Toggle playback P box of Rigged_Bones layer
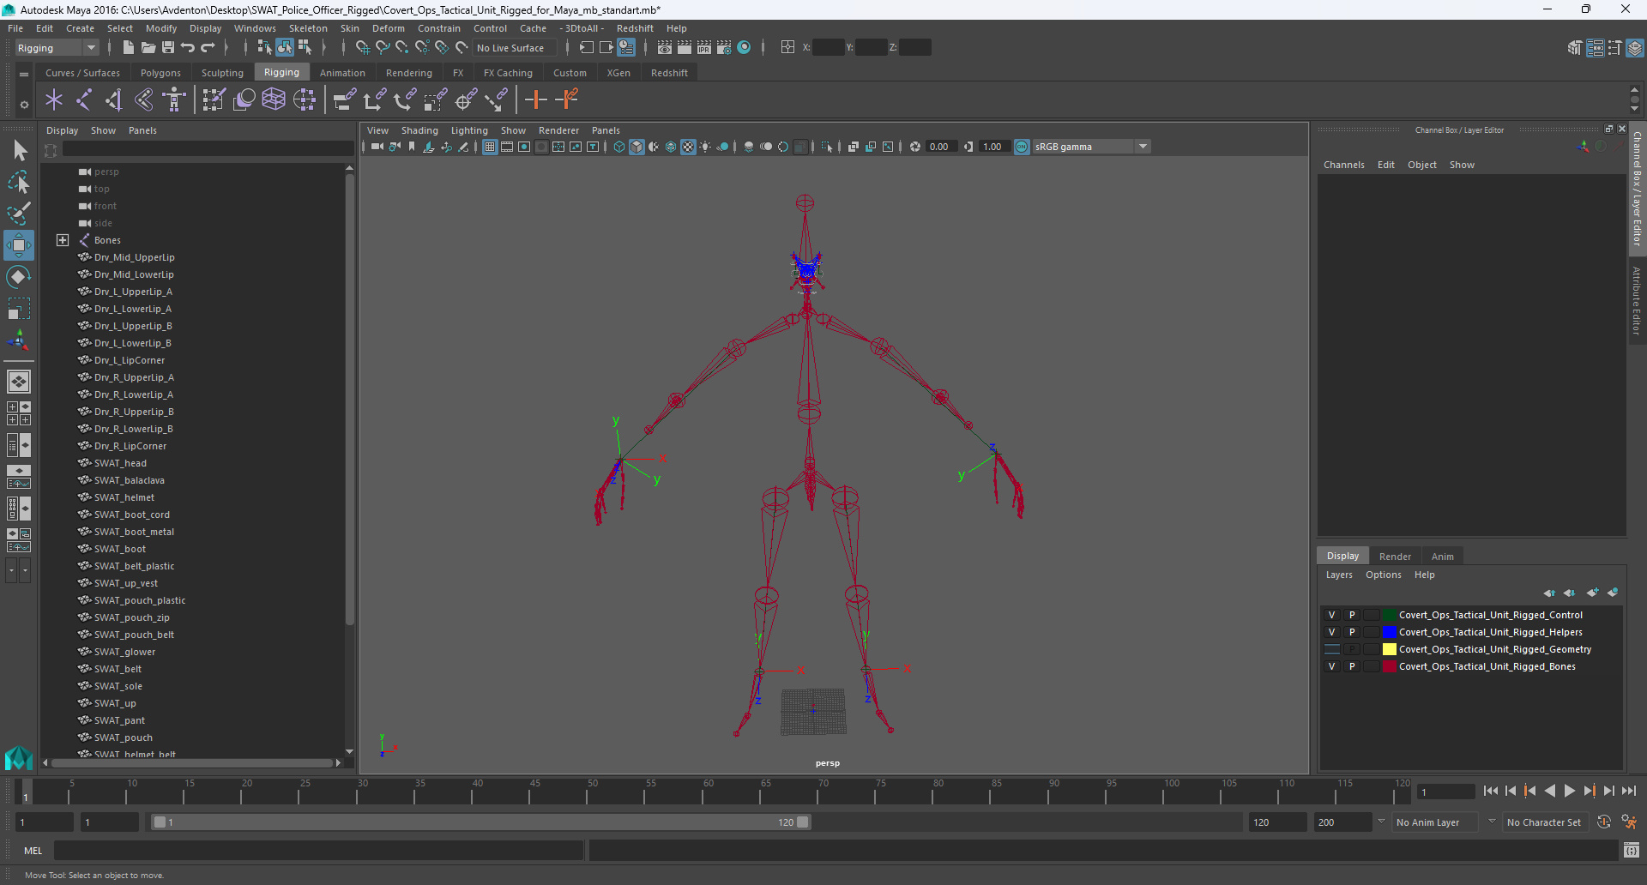 pyautogui.click(x=1352, y=666)
